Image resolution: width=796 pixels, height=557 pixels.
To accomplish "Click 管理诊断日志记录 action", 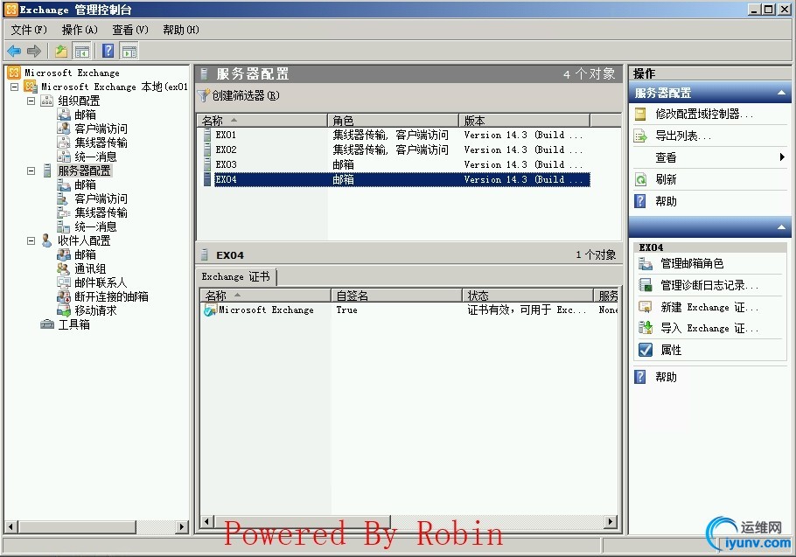I will [x=709, y=285].
